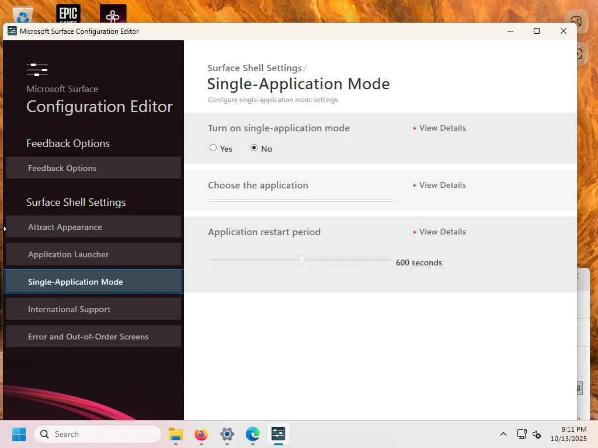Open Error and Out-of-Order Screens page
This screenshot has height=448, width=598.
93,337
